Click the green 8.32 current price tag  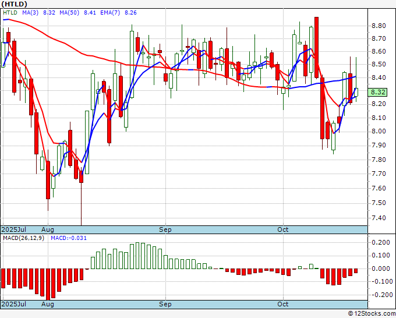point(377,92)
